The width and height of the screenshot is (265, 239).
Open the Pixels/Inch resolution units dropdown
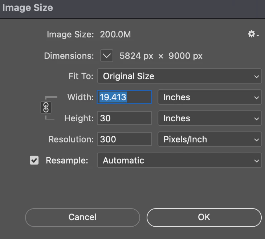click(210, 139)
